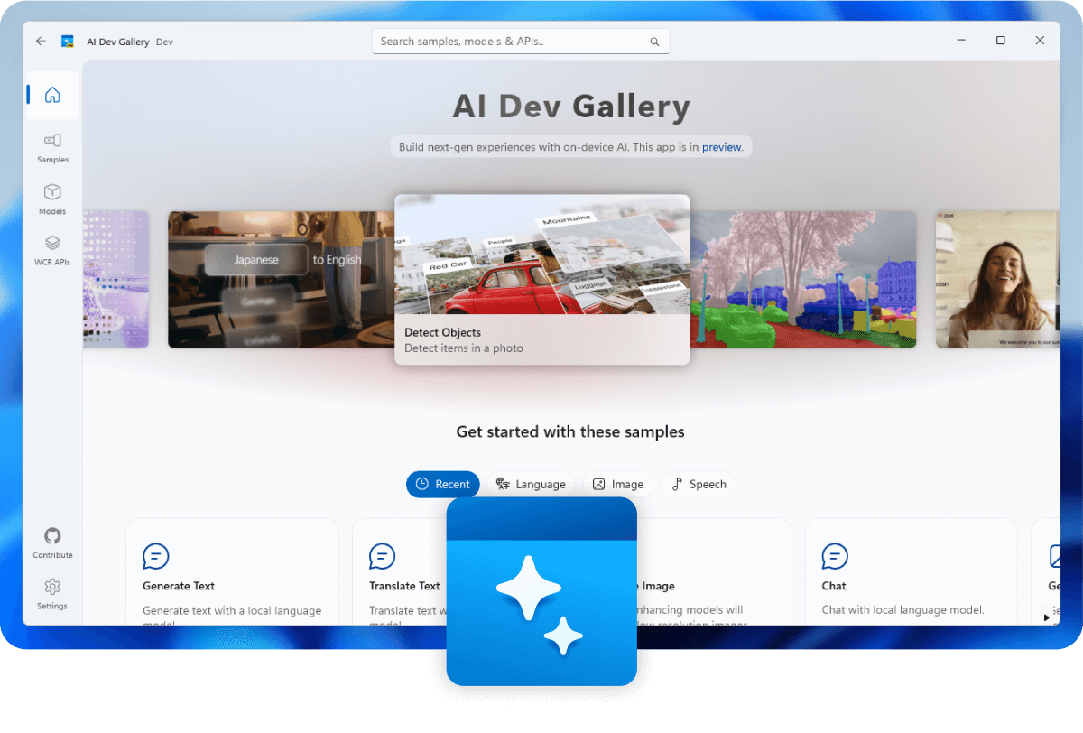Click the Generate Text speech-bubble icon
The width and height of the screenshot is (1083, 733).
(x=156, y=557)
